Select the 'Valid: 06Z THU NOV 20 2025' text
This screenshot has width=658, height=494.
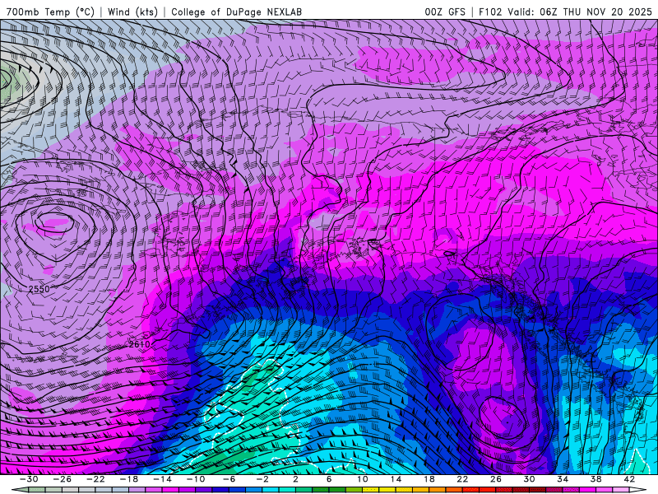(x=580, y=12)
